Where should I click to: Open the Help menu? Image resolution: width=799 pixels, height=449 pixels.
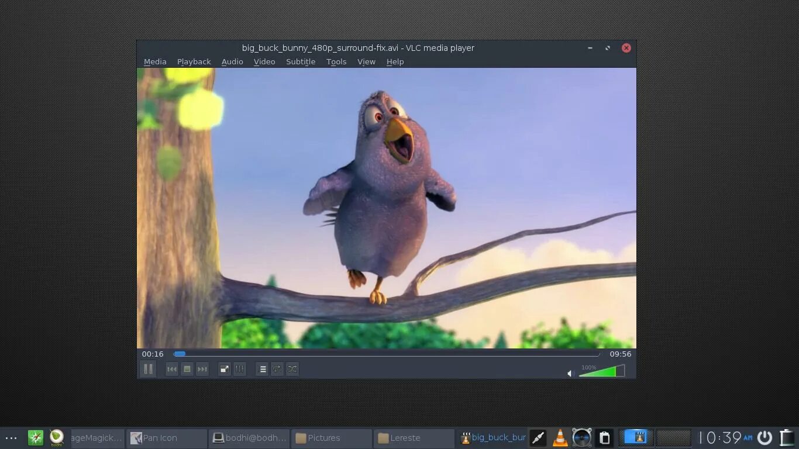click(395, 61)
